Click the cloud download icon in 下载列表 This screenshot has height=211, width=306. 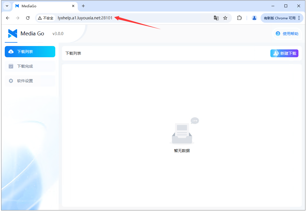[11, 52]
